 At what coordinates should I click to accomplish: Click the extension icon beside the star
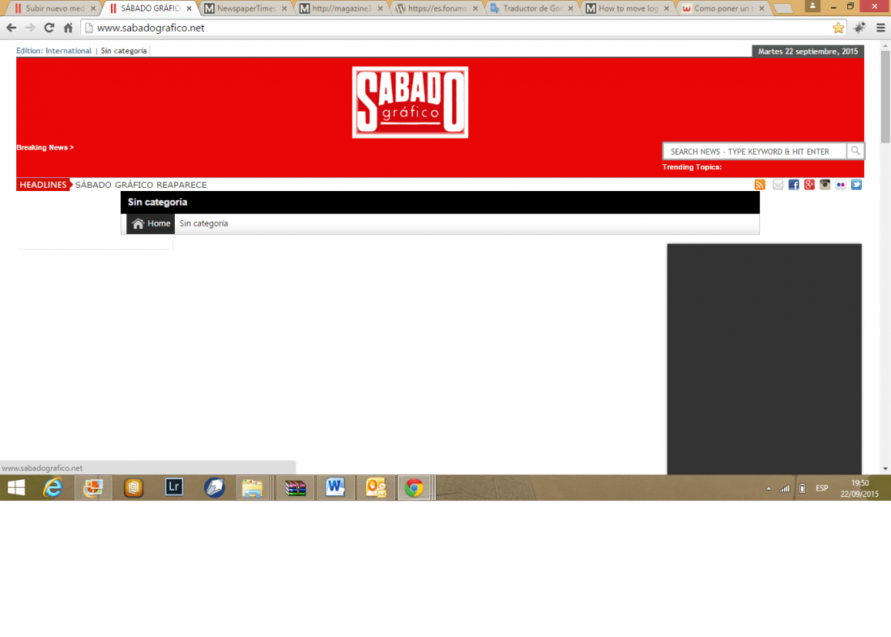click(859, 28)
